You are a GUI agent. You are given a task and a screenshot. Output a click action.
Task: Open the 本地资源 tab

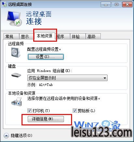(45, 36)
